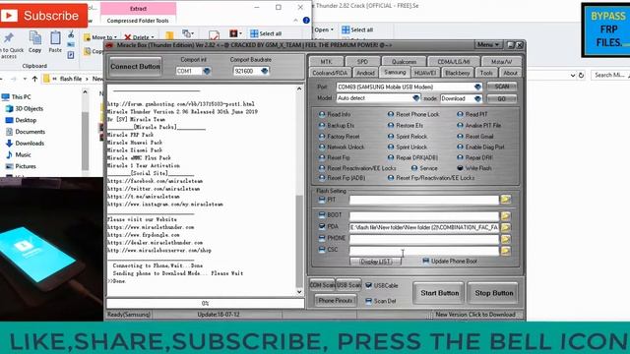
Task: Uncheck the PDA checkbox
Action: click(322, 226)
